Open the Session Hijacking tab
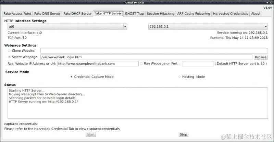 point(160,14)
